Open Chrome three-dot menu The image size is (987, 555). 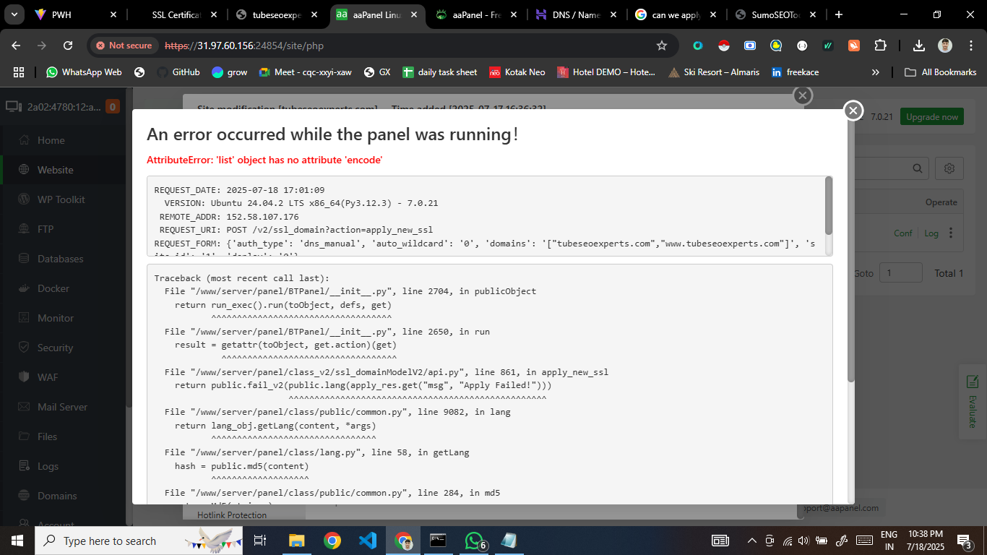[x=971, y=46]
